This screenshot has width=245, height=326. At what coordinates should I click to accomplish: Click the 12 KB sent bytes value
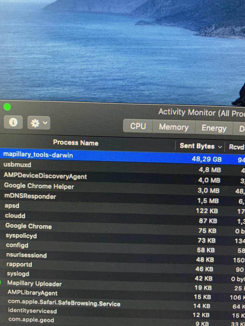201,315
